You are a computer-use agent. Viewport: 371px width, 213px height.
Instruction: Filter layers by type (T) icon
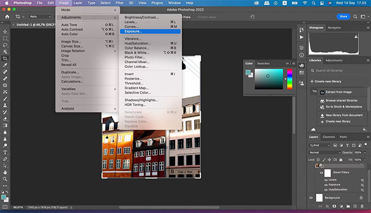pyautogui.click(x=348, y=145)
